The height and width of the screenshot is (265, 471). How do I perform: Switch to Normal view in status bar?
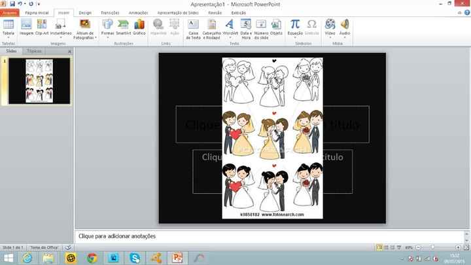pyautogui.click(x=379, y=247)
